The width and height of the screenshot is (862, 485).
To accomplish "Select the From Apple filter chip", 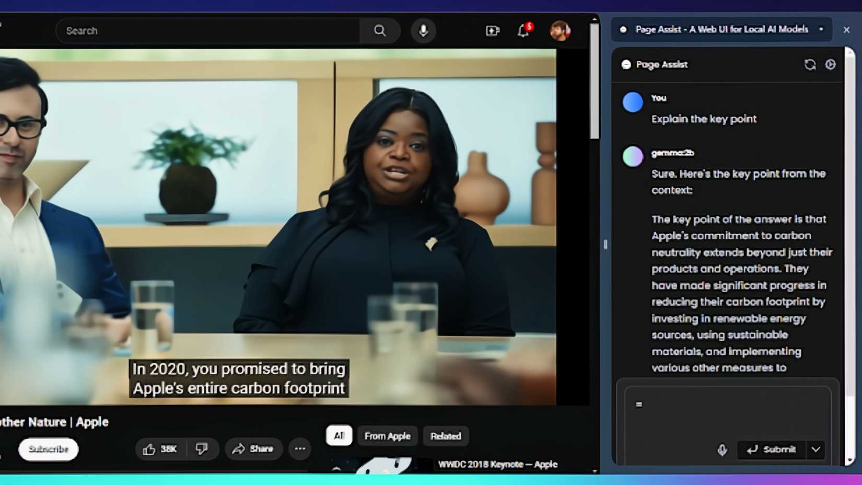I will pos(388,436).
